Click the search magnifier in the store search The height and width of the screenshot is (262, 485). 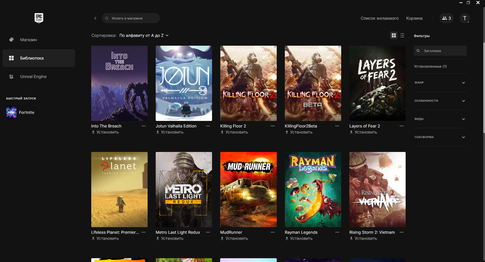pos(107,18)
